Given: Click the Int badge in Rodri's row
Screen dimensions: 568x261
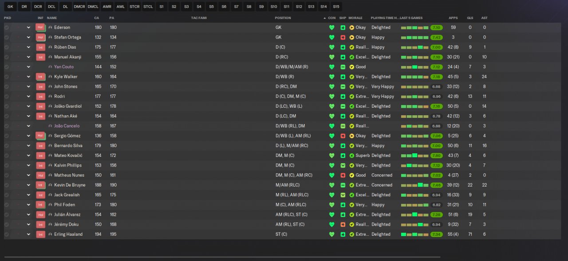Looking at the screenshot, I should [x=40, y=96].
